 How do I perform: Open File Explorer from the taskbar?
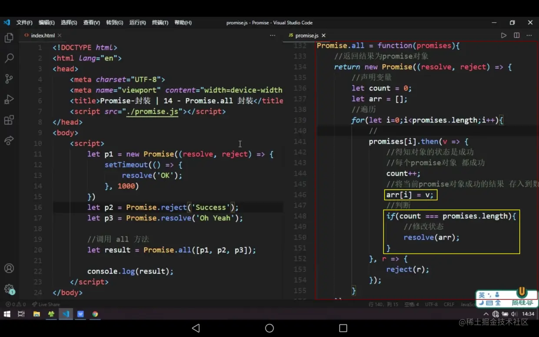tap(37, 314)
